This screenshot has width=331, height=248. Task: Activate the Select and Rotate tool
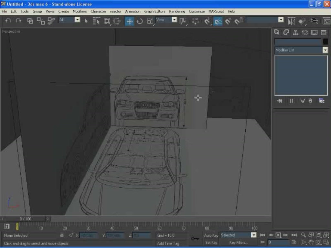point(140,21)
